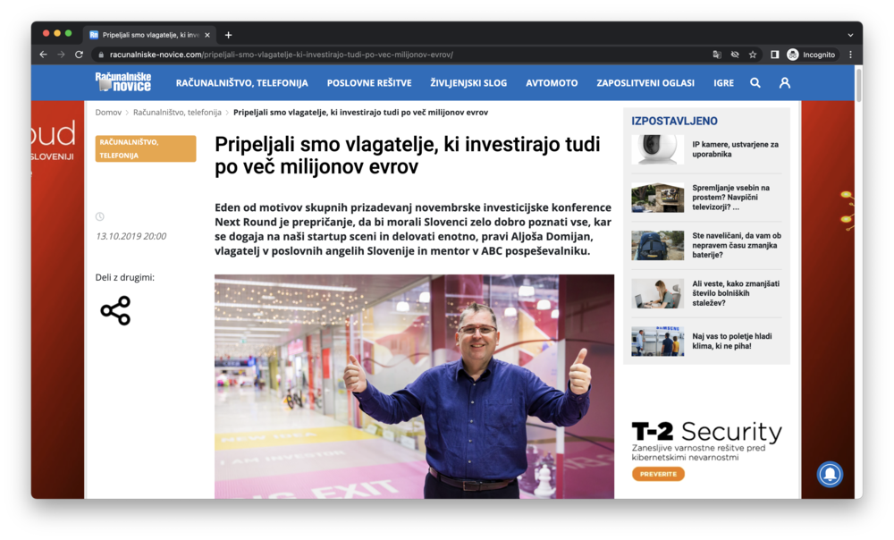This screenshot has width=894, height=540.
Task: Click the blue notification bell icon
Action: (831, 473)
